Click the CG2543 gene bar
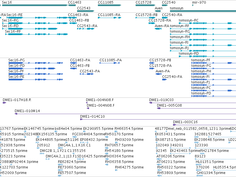The height and width of the screenshot is (177, 236). tap(86, 11)
